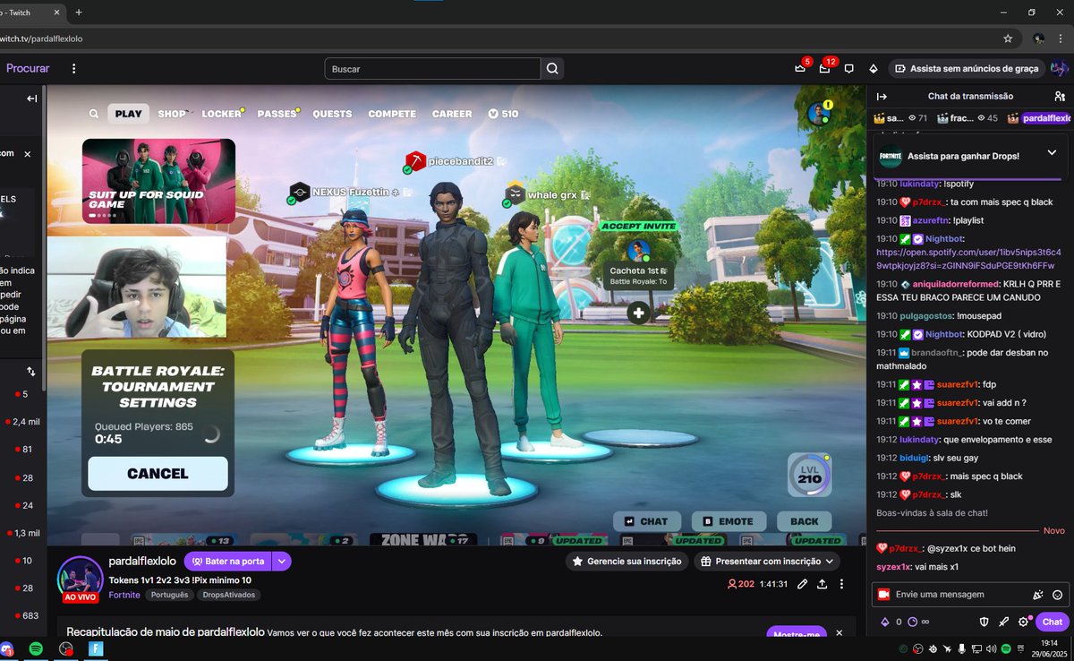The height and width of the screenshot is (661, 1074).
Task: Close the Recapitulação de maio banner
Action: tap(840, 632)
